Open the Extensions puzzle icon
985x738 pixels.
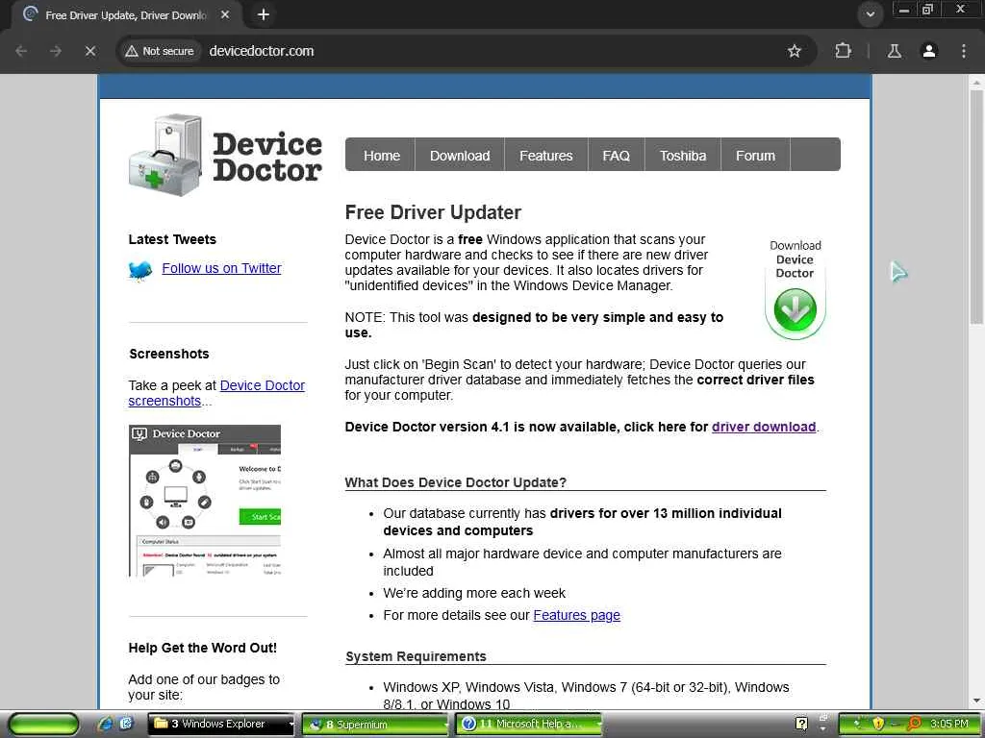tap(843, 51)
